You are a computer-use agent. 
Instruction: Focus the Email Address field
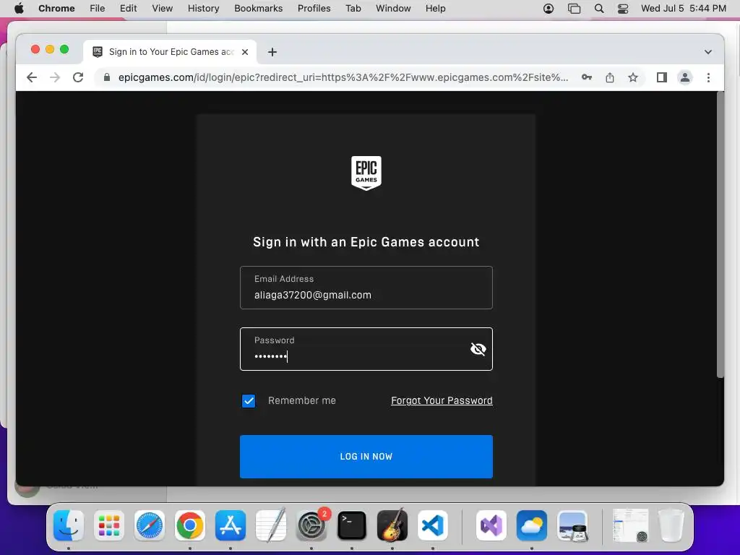(366, 288)
